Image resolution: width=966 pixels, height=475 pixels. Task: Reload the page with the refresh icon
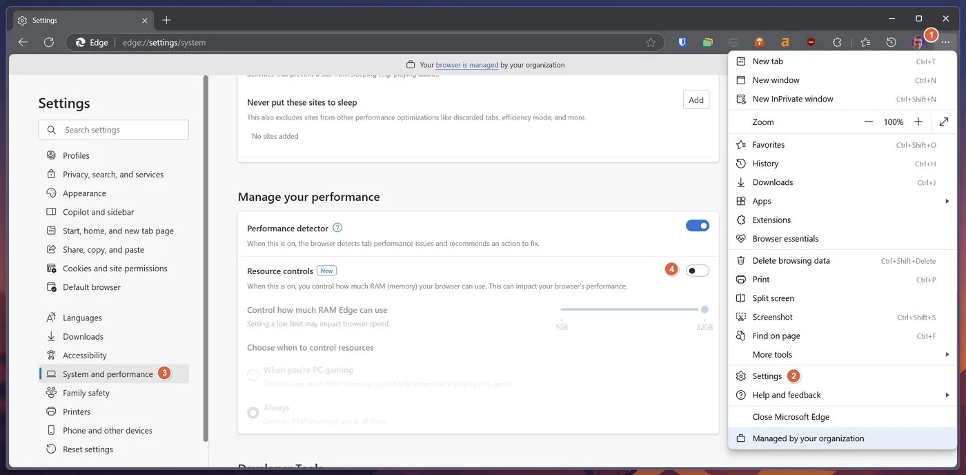pyautogui.click(x=48, y=42)
